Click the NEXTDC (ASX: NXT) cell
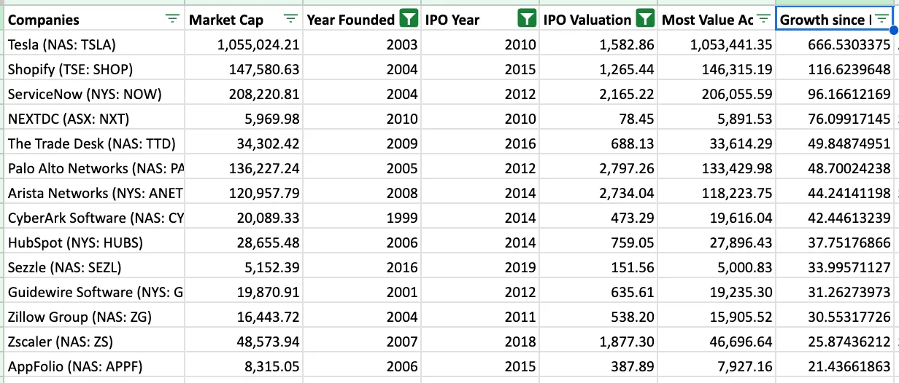 69,119
